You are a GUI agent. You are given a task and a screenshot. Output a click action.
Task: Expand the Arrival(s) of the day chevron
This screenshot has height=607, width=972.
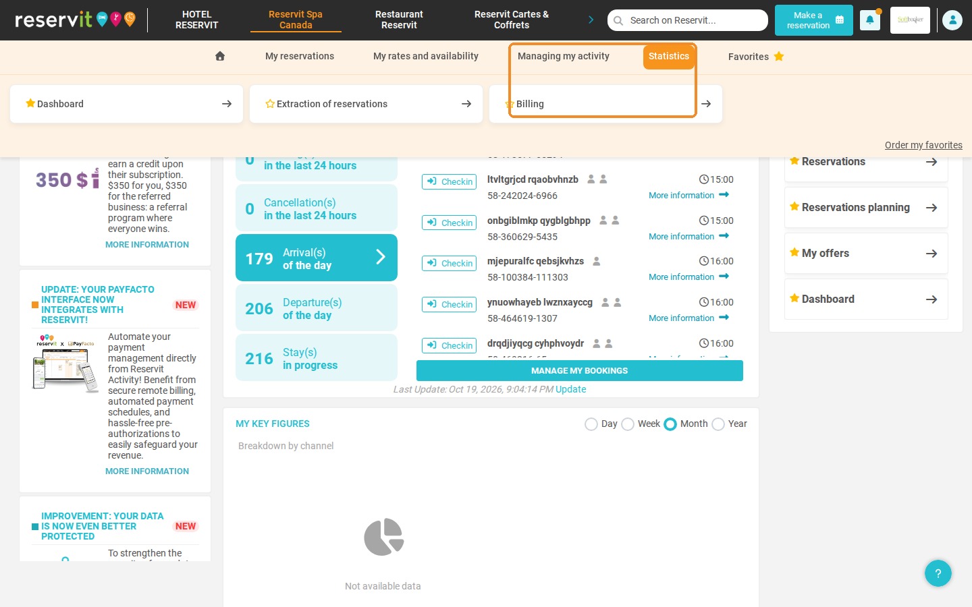pyautogui.click(x=381, y=257)
